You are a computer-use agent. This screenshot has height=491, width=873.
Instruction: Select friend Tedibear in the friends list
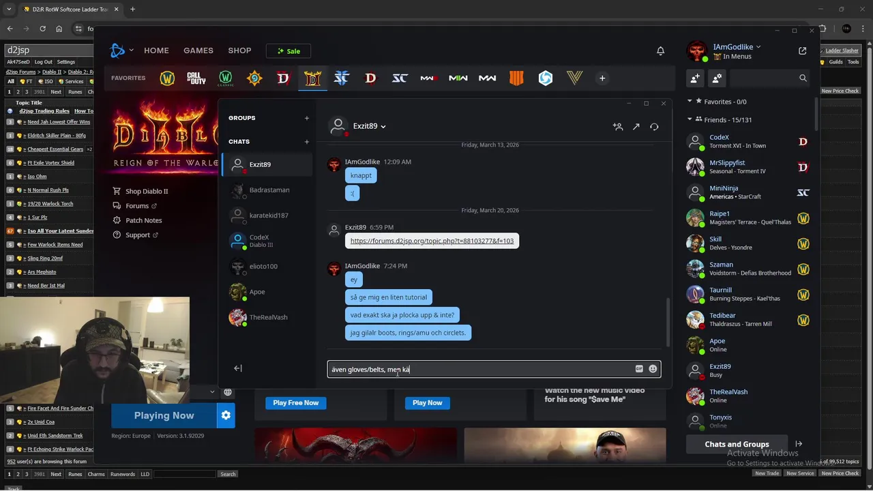coord(748,320)
